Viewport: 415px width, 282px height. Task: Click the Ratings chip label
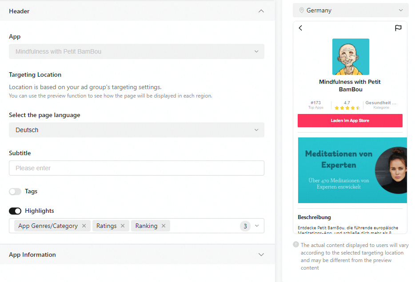tap(106, 226)
